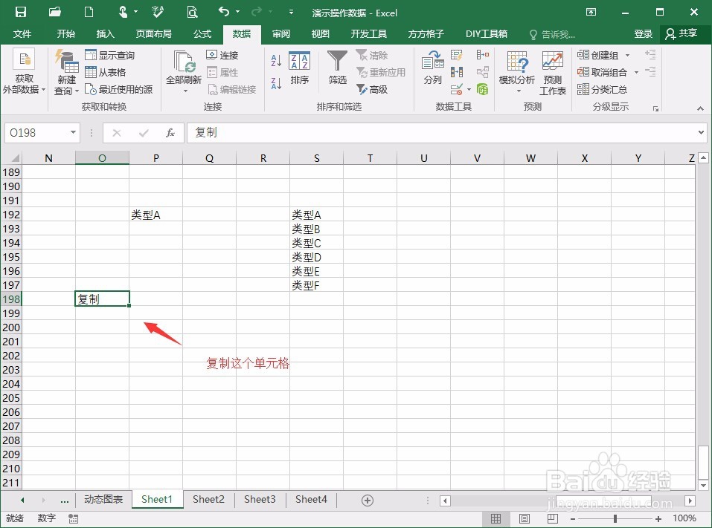Click Ungroup (取消组合)
The width and height of the screenshot is (712, 528).
[602, 72]
